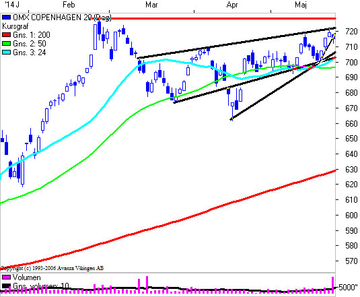Click the 720 price axis label
Screen dimensions: 360x297
point(351,31)
